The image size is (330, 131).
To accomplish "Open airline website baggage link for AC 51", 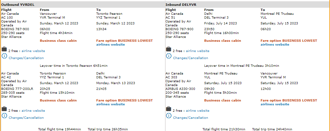I will [x=198, y=51].
